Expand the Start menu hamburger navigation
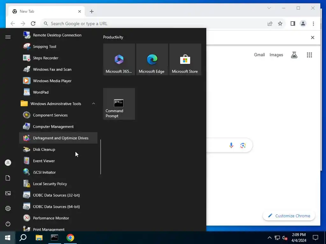The height and width of the screenshot is (244, 326). point(8,37)
